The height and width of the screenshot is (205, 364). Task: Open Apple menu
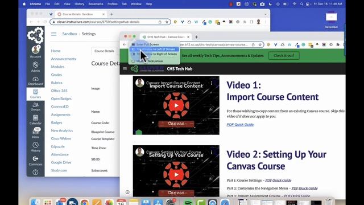(x=24, y=4)
